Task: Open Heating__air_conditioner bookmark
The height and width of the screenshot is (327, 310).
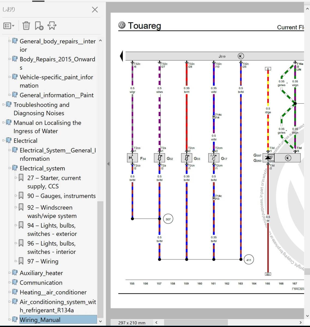Action: click(53, 292)
